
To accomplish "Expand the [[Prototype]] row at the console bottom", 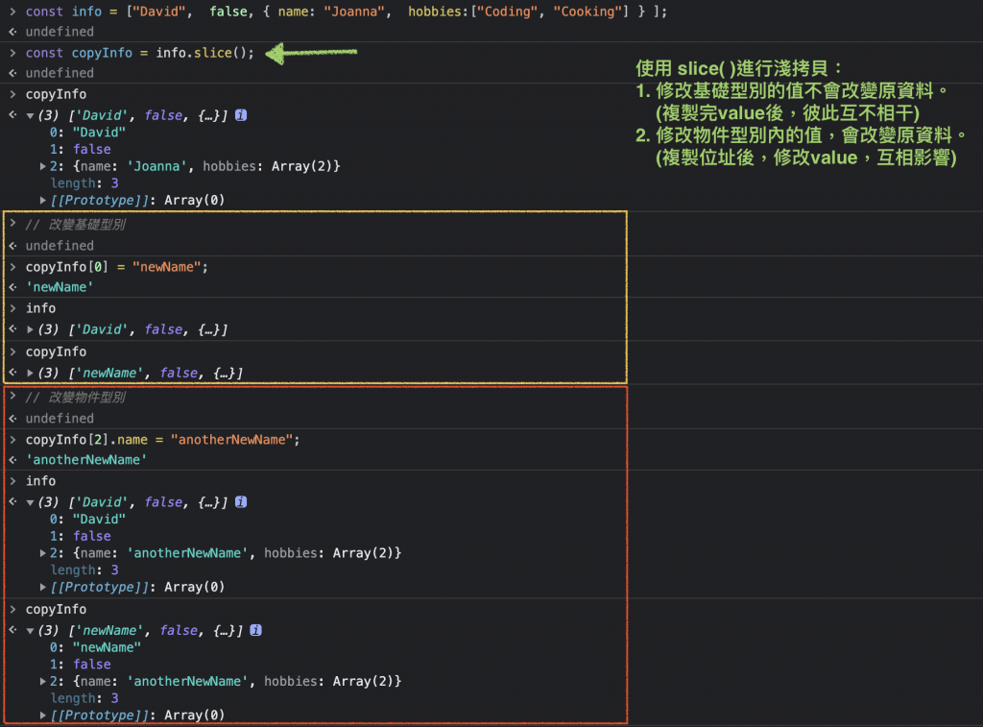I will tap(42, 715).
